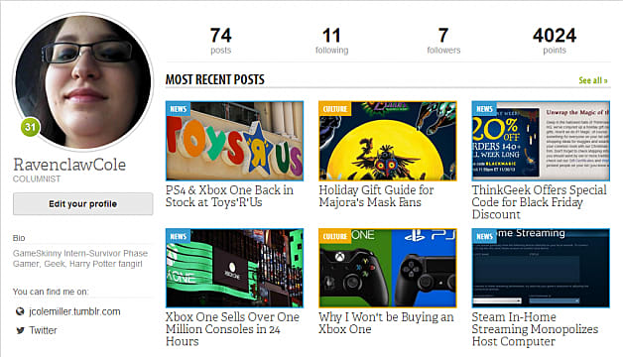Click NEWS tag on ThinkGeek post
Image resolution: width=623 pixels, height=357 pixels.
click(x=484, y=109)
